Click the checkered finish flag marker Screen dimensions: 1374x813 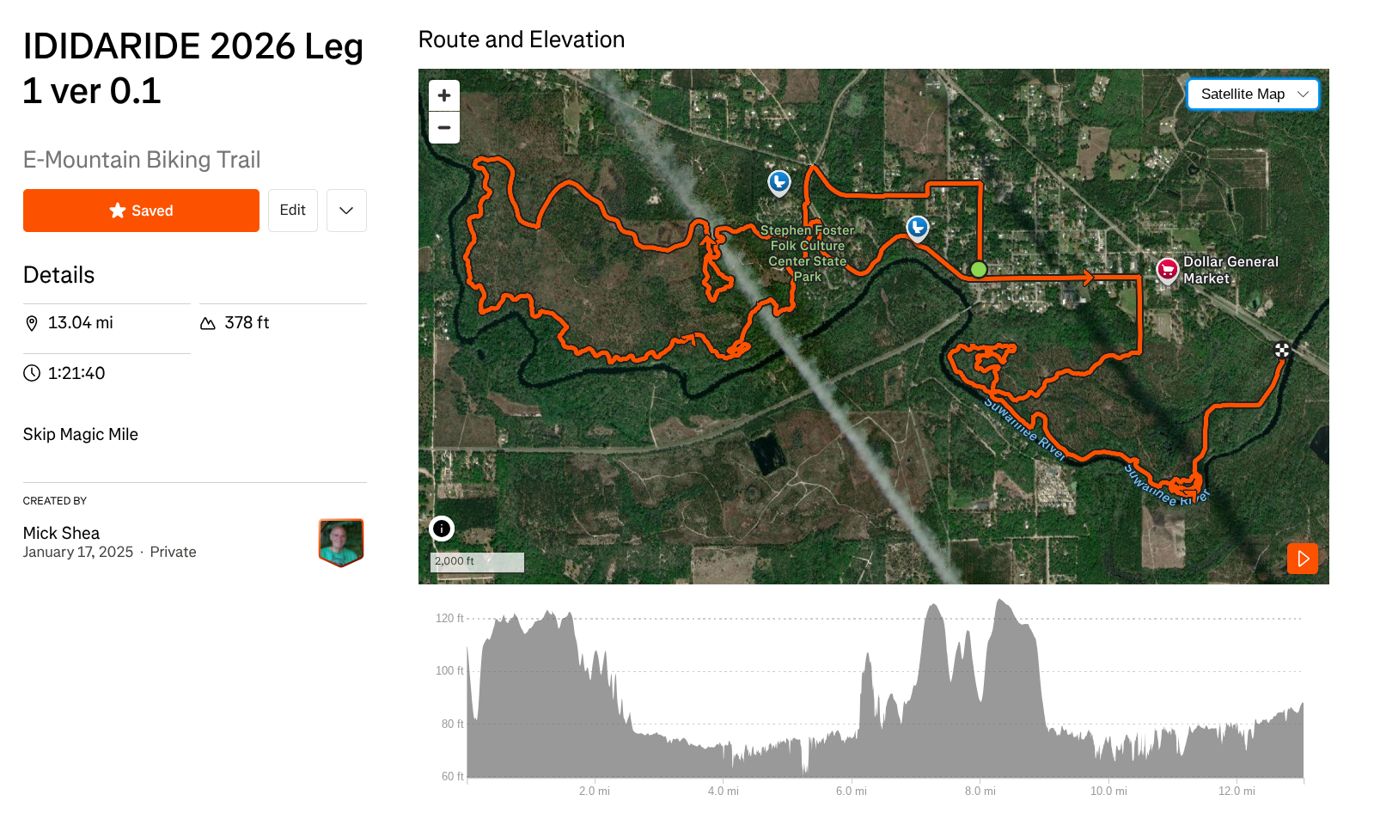[1281, 350]
